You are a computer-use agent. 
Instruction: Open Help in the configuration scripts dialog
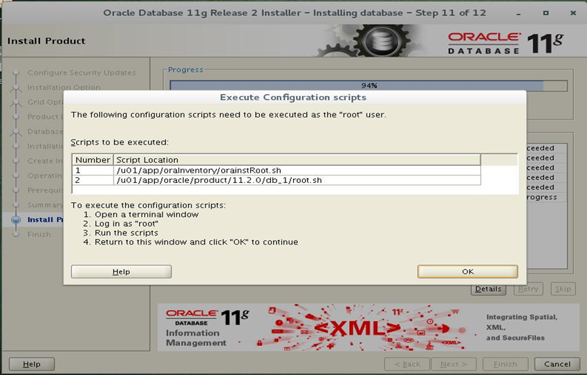coord(121,271)
